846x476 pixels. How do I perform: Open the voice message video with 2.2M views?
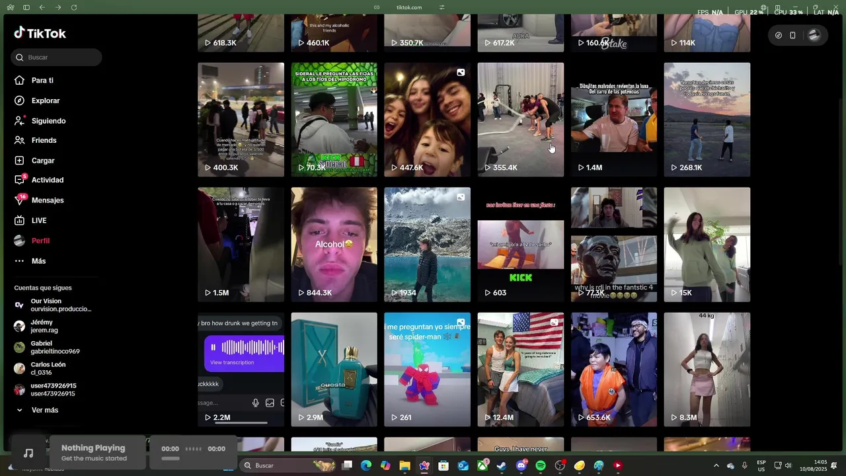(x=241, y=370)
